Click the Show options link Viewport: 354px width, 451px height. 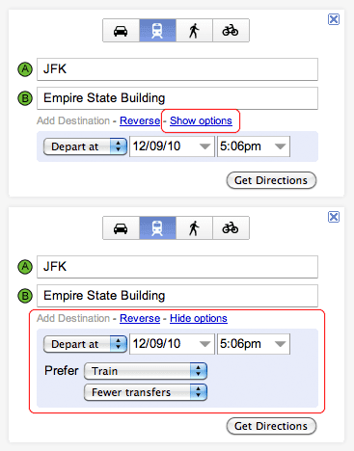tap(201, 120)
